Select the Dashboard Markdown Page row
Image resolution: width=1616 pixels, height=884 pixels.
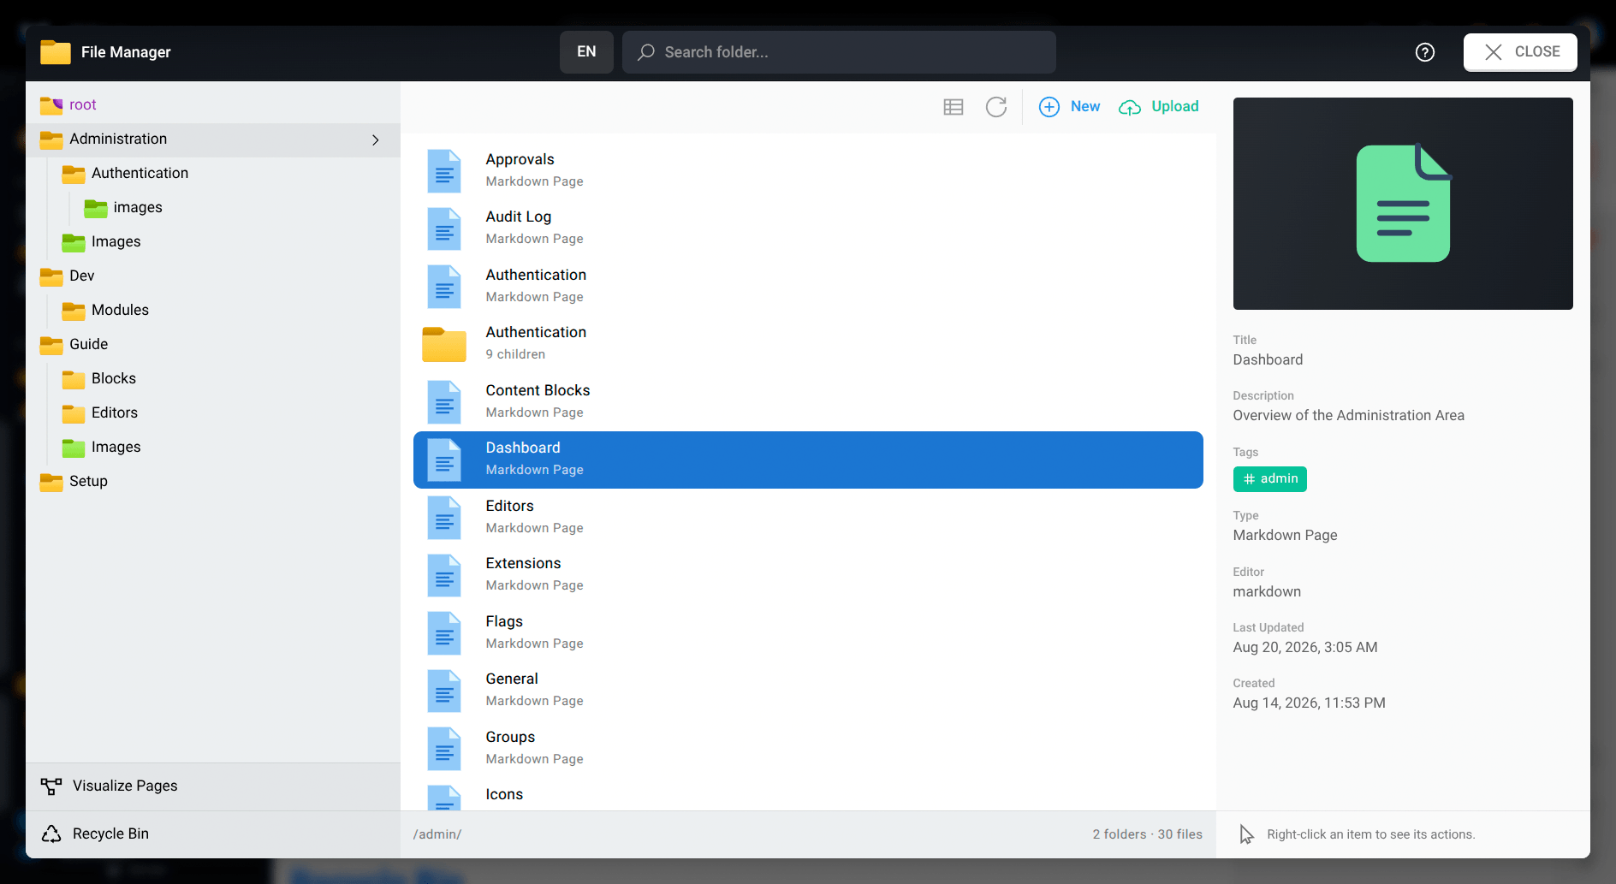[808, 460]
